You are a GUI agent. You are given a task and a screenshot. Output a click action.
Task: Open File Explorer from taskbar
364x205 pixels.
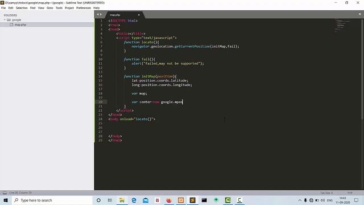click(122, 200)
